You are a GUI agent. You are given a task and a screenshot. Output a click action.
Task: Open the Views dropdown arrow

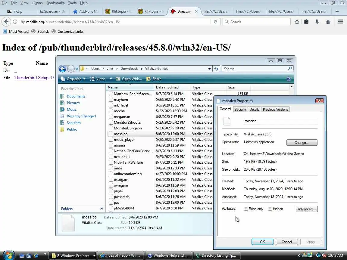pos(111,79)
